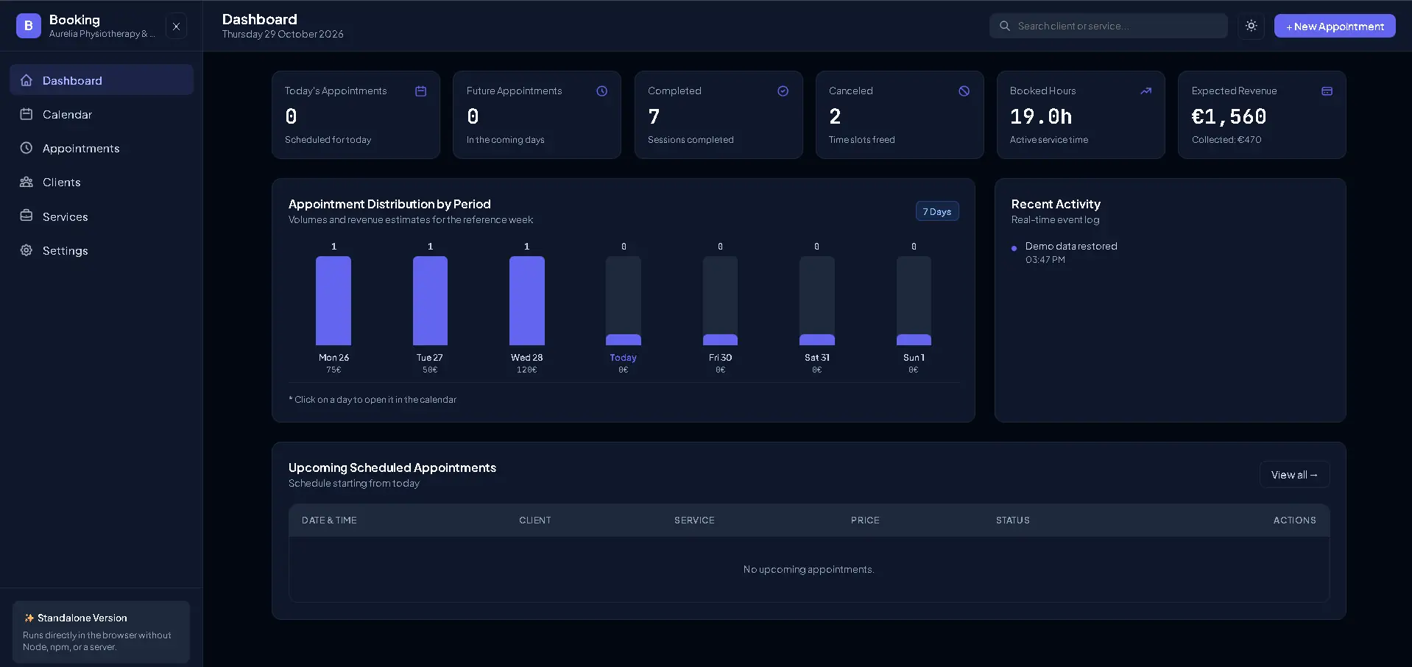Open Sat 31 bar in the calendar
This screenshot has width=1412, height=667.
click(x=817, y=300)
